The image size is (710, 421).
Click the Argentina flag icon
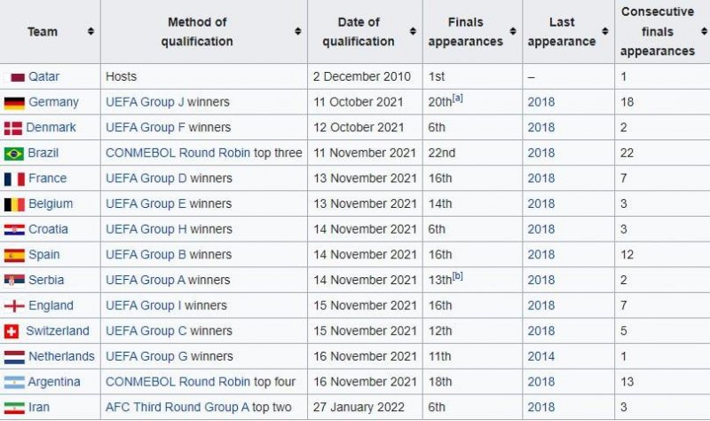pyautogui.click(x=15, y=382)
